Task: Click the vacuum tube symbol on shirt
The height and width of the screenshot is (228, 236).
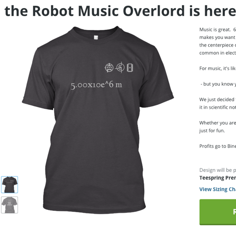Action: pyautogui.click(x=109, y=67)
